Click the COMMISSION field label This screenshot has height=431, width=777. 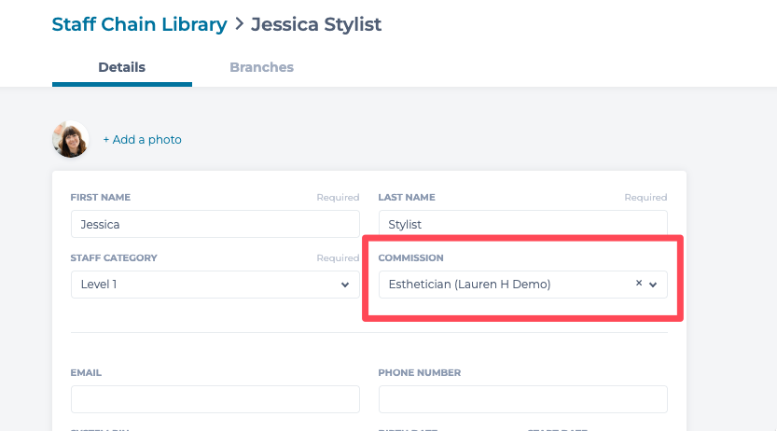click(410, 257)
